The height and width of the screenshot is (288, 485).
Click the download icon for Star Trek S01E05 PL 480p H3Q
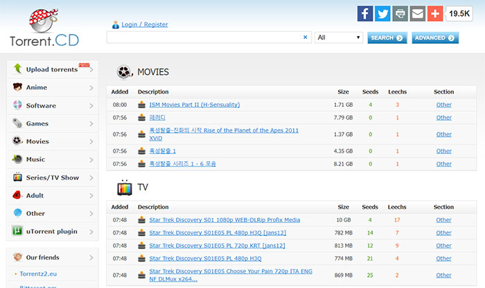pyautogui.click(x=141, y=258)
